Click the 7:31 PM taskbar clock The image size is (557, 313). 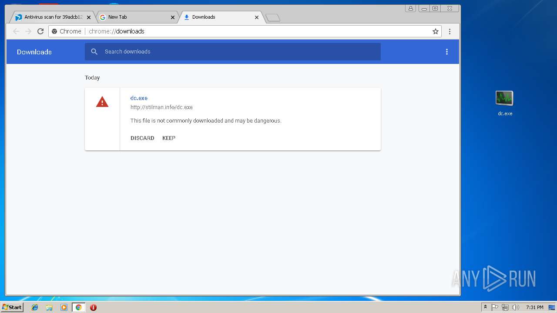pyautogui.click(x=534, y=307)
